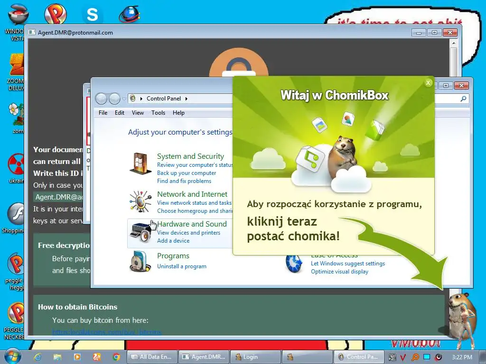
Task: Open the Peggle icon at desktop top
Action: (55, 14)
